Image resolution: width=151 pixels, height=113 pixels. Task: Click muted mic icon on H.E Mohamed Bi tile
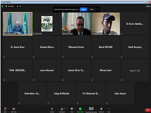[77, 103]
